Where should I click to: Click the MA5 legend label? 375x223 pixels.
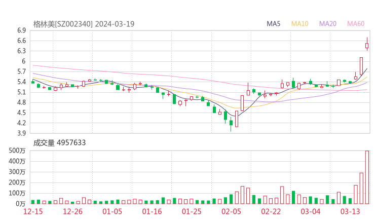(273, 24)
